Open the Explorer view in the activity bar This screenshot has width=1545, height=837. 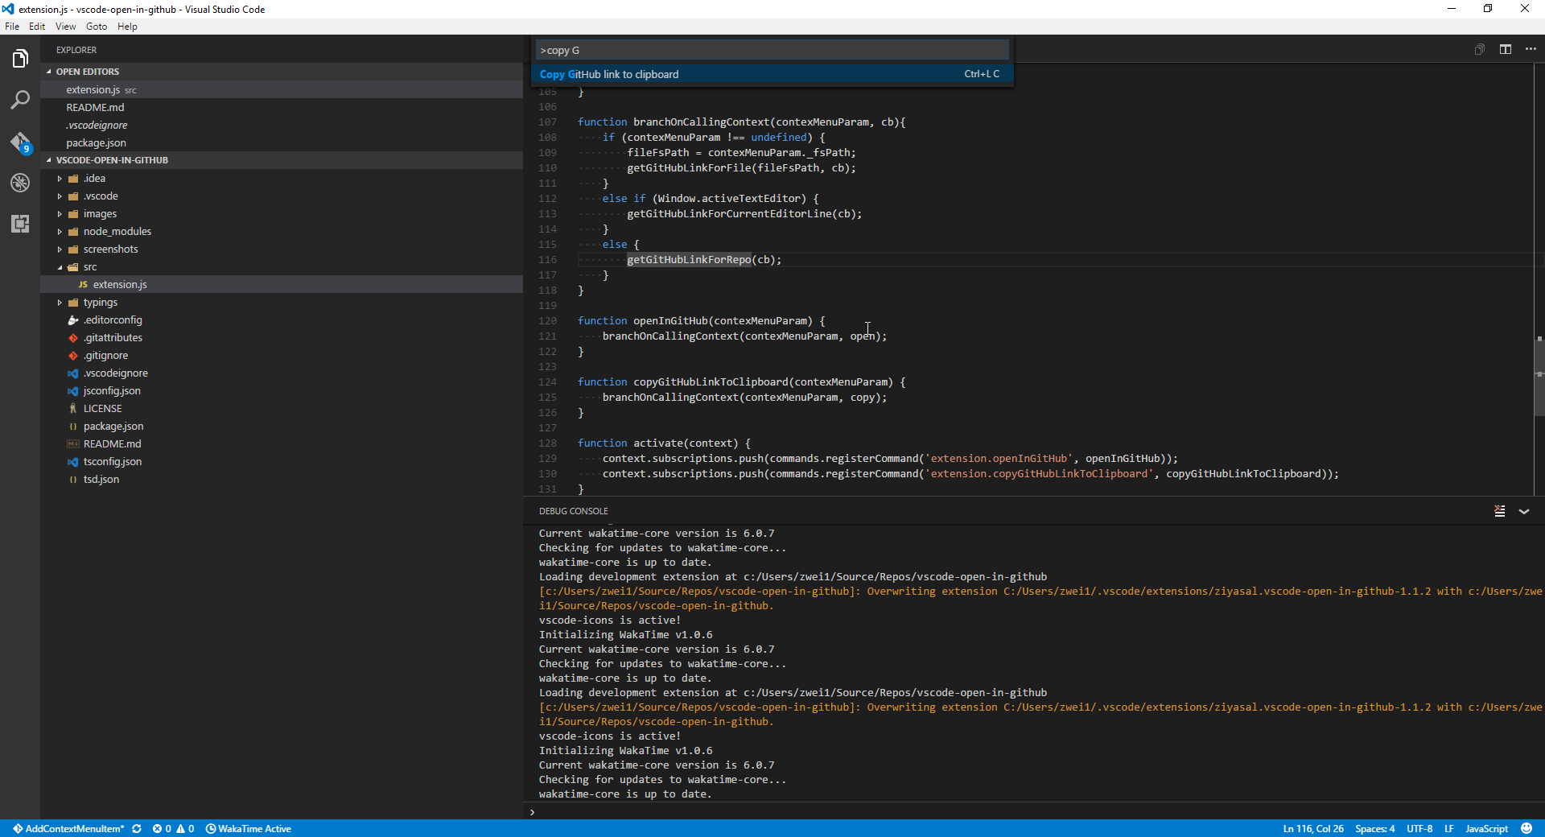tap(20, 59)
